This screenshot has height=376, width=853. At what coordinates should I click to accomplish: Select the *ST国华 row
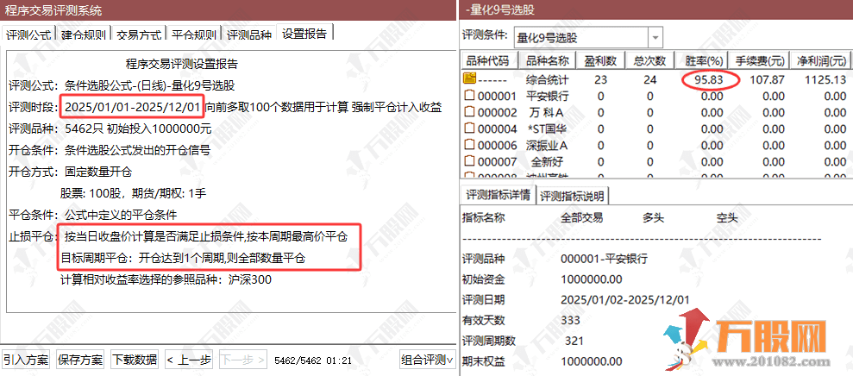[656, 129]
